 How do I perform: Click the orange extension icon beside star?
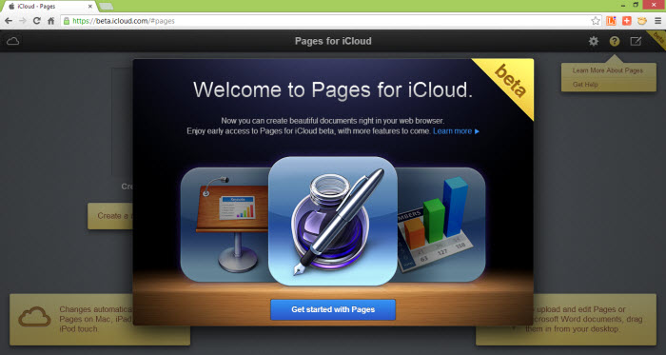(611, 20)
